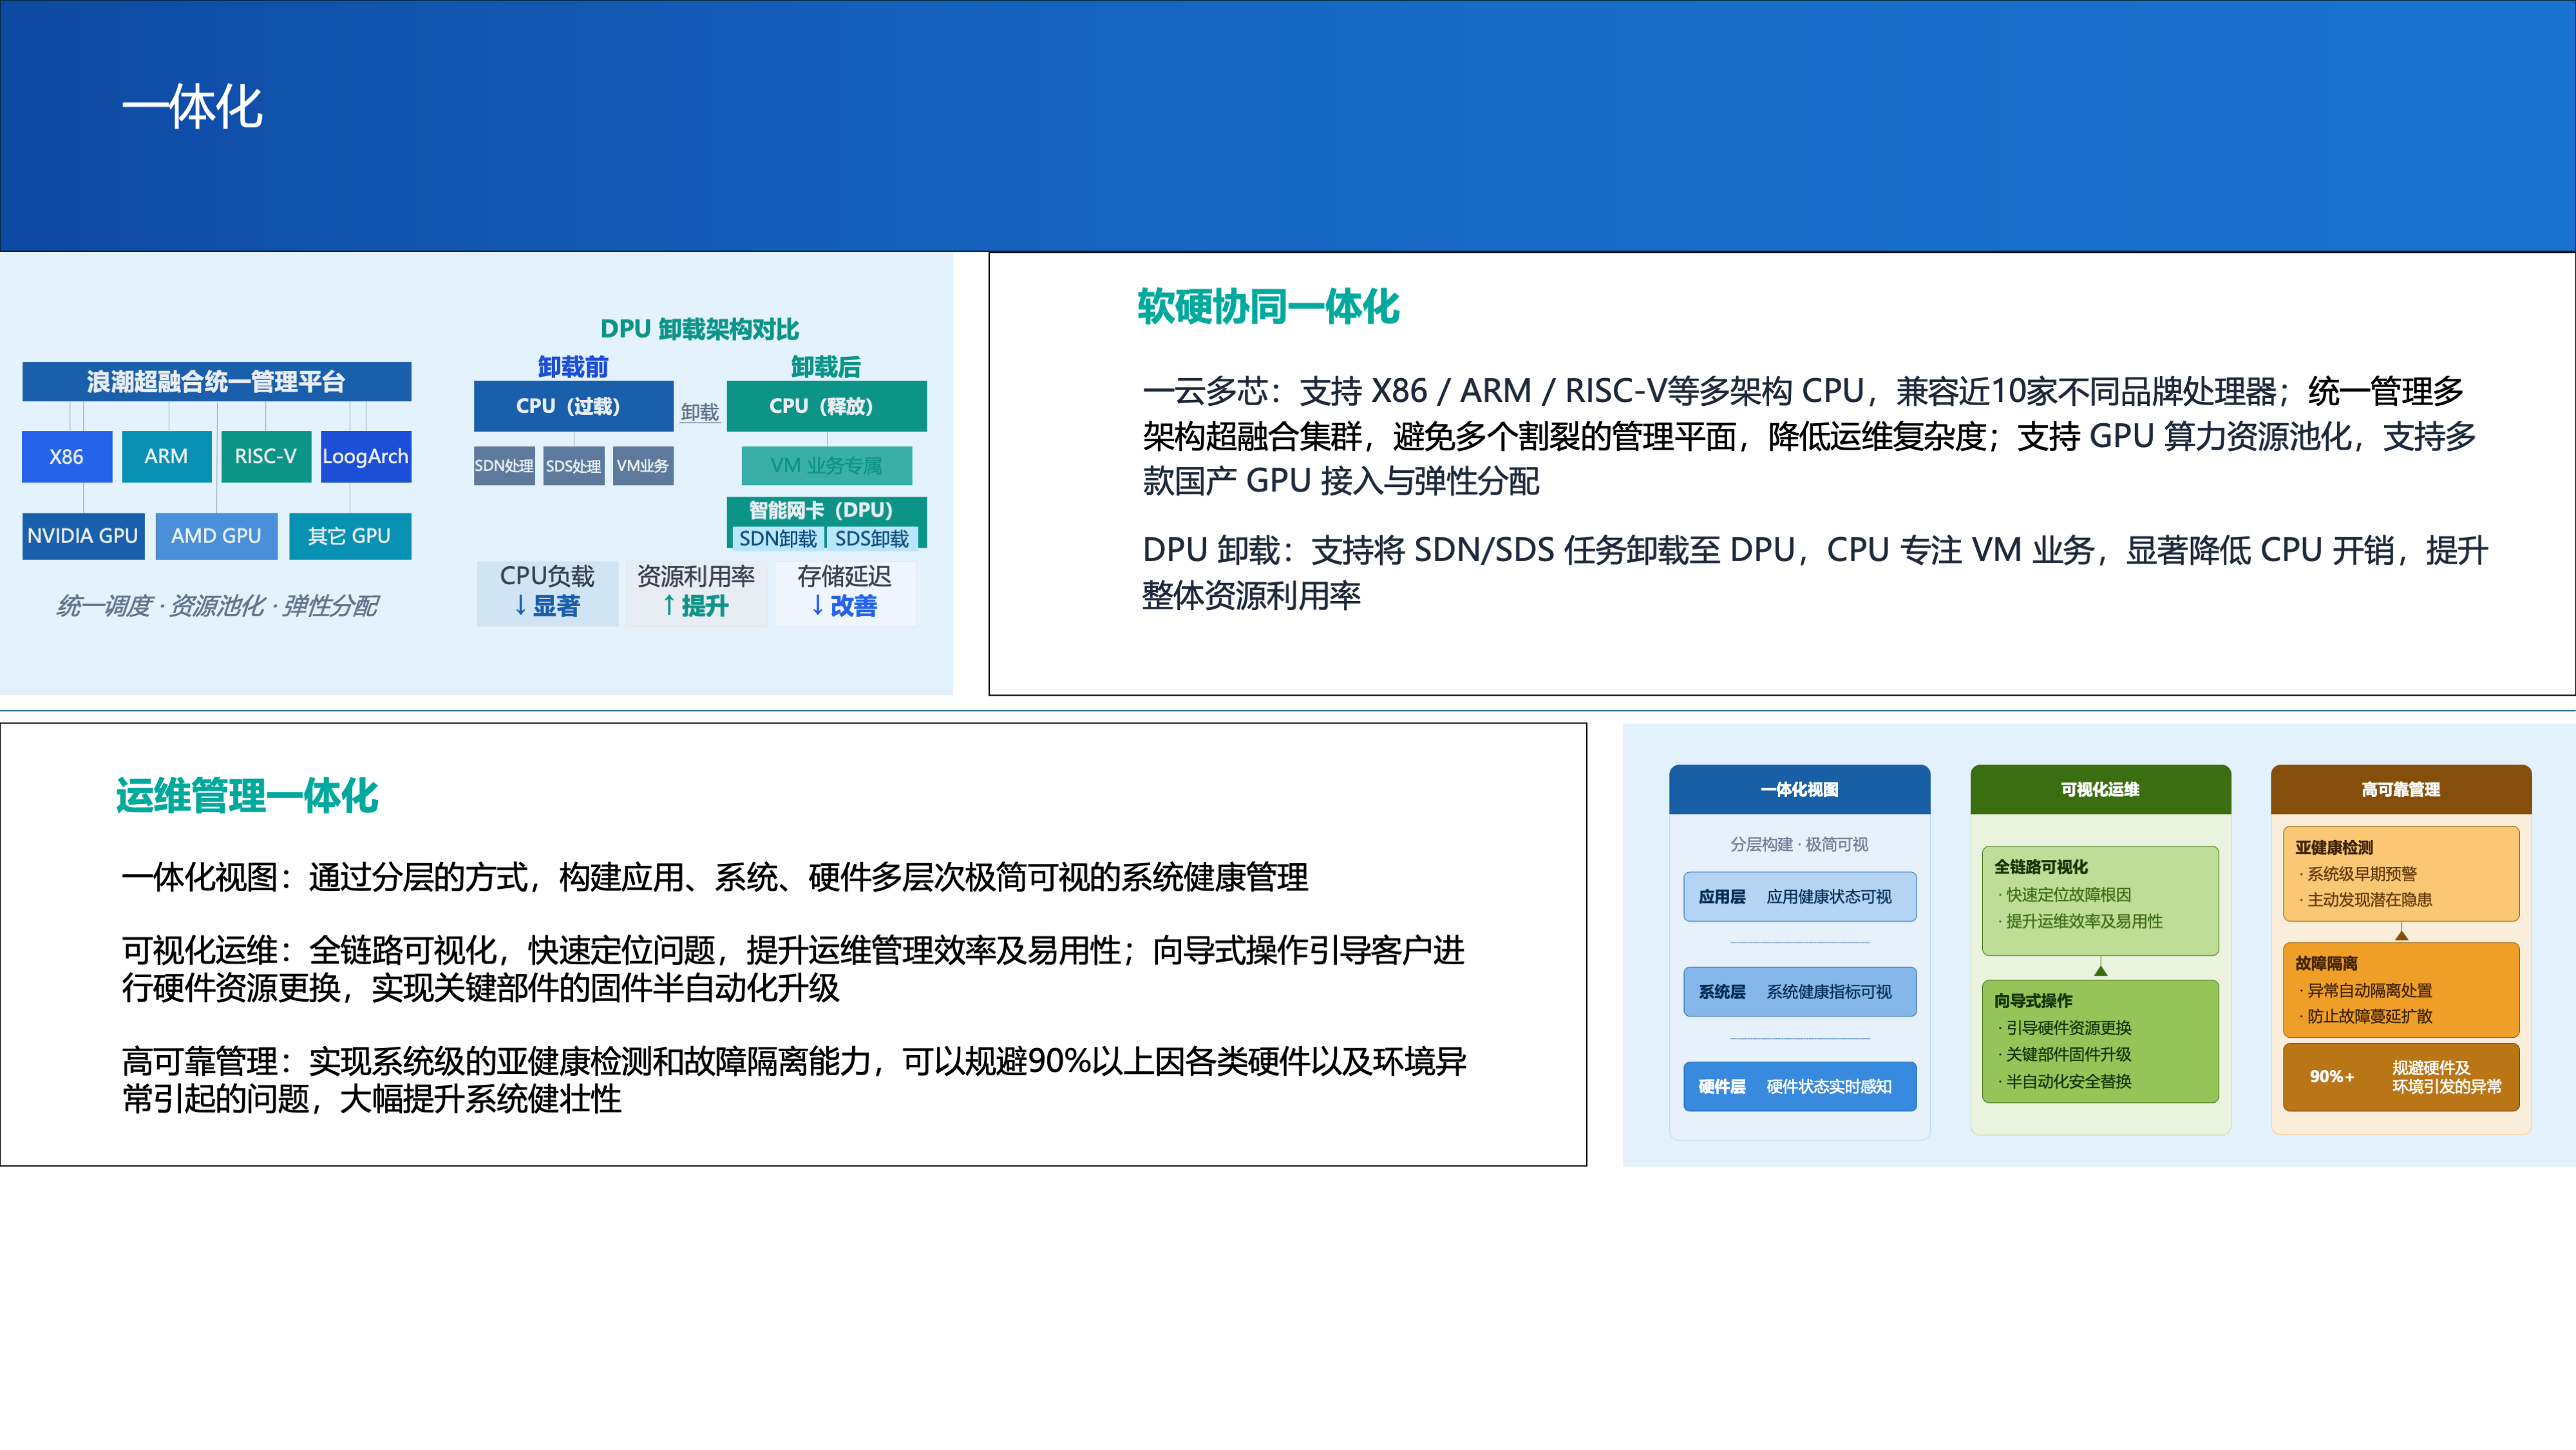The height and width of the screenshot is (1450, 2576).
Task: Click the RISC-V box
Action: pos(266,456)
